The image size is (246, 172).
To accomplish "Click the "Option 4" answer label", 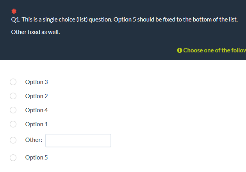I will pyautogui.click(x=36, y=110).
